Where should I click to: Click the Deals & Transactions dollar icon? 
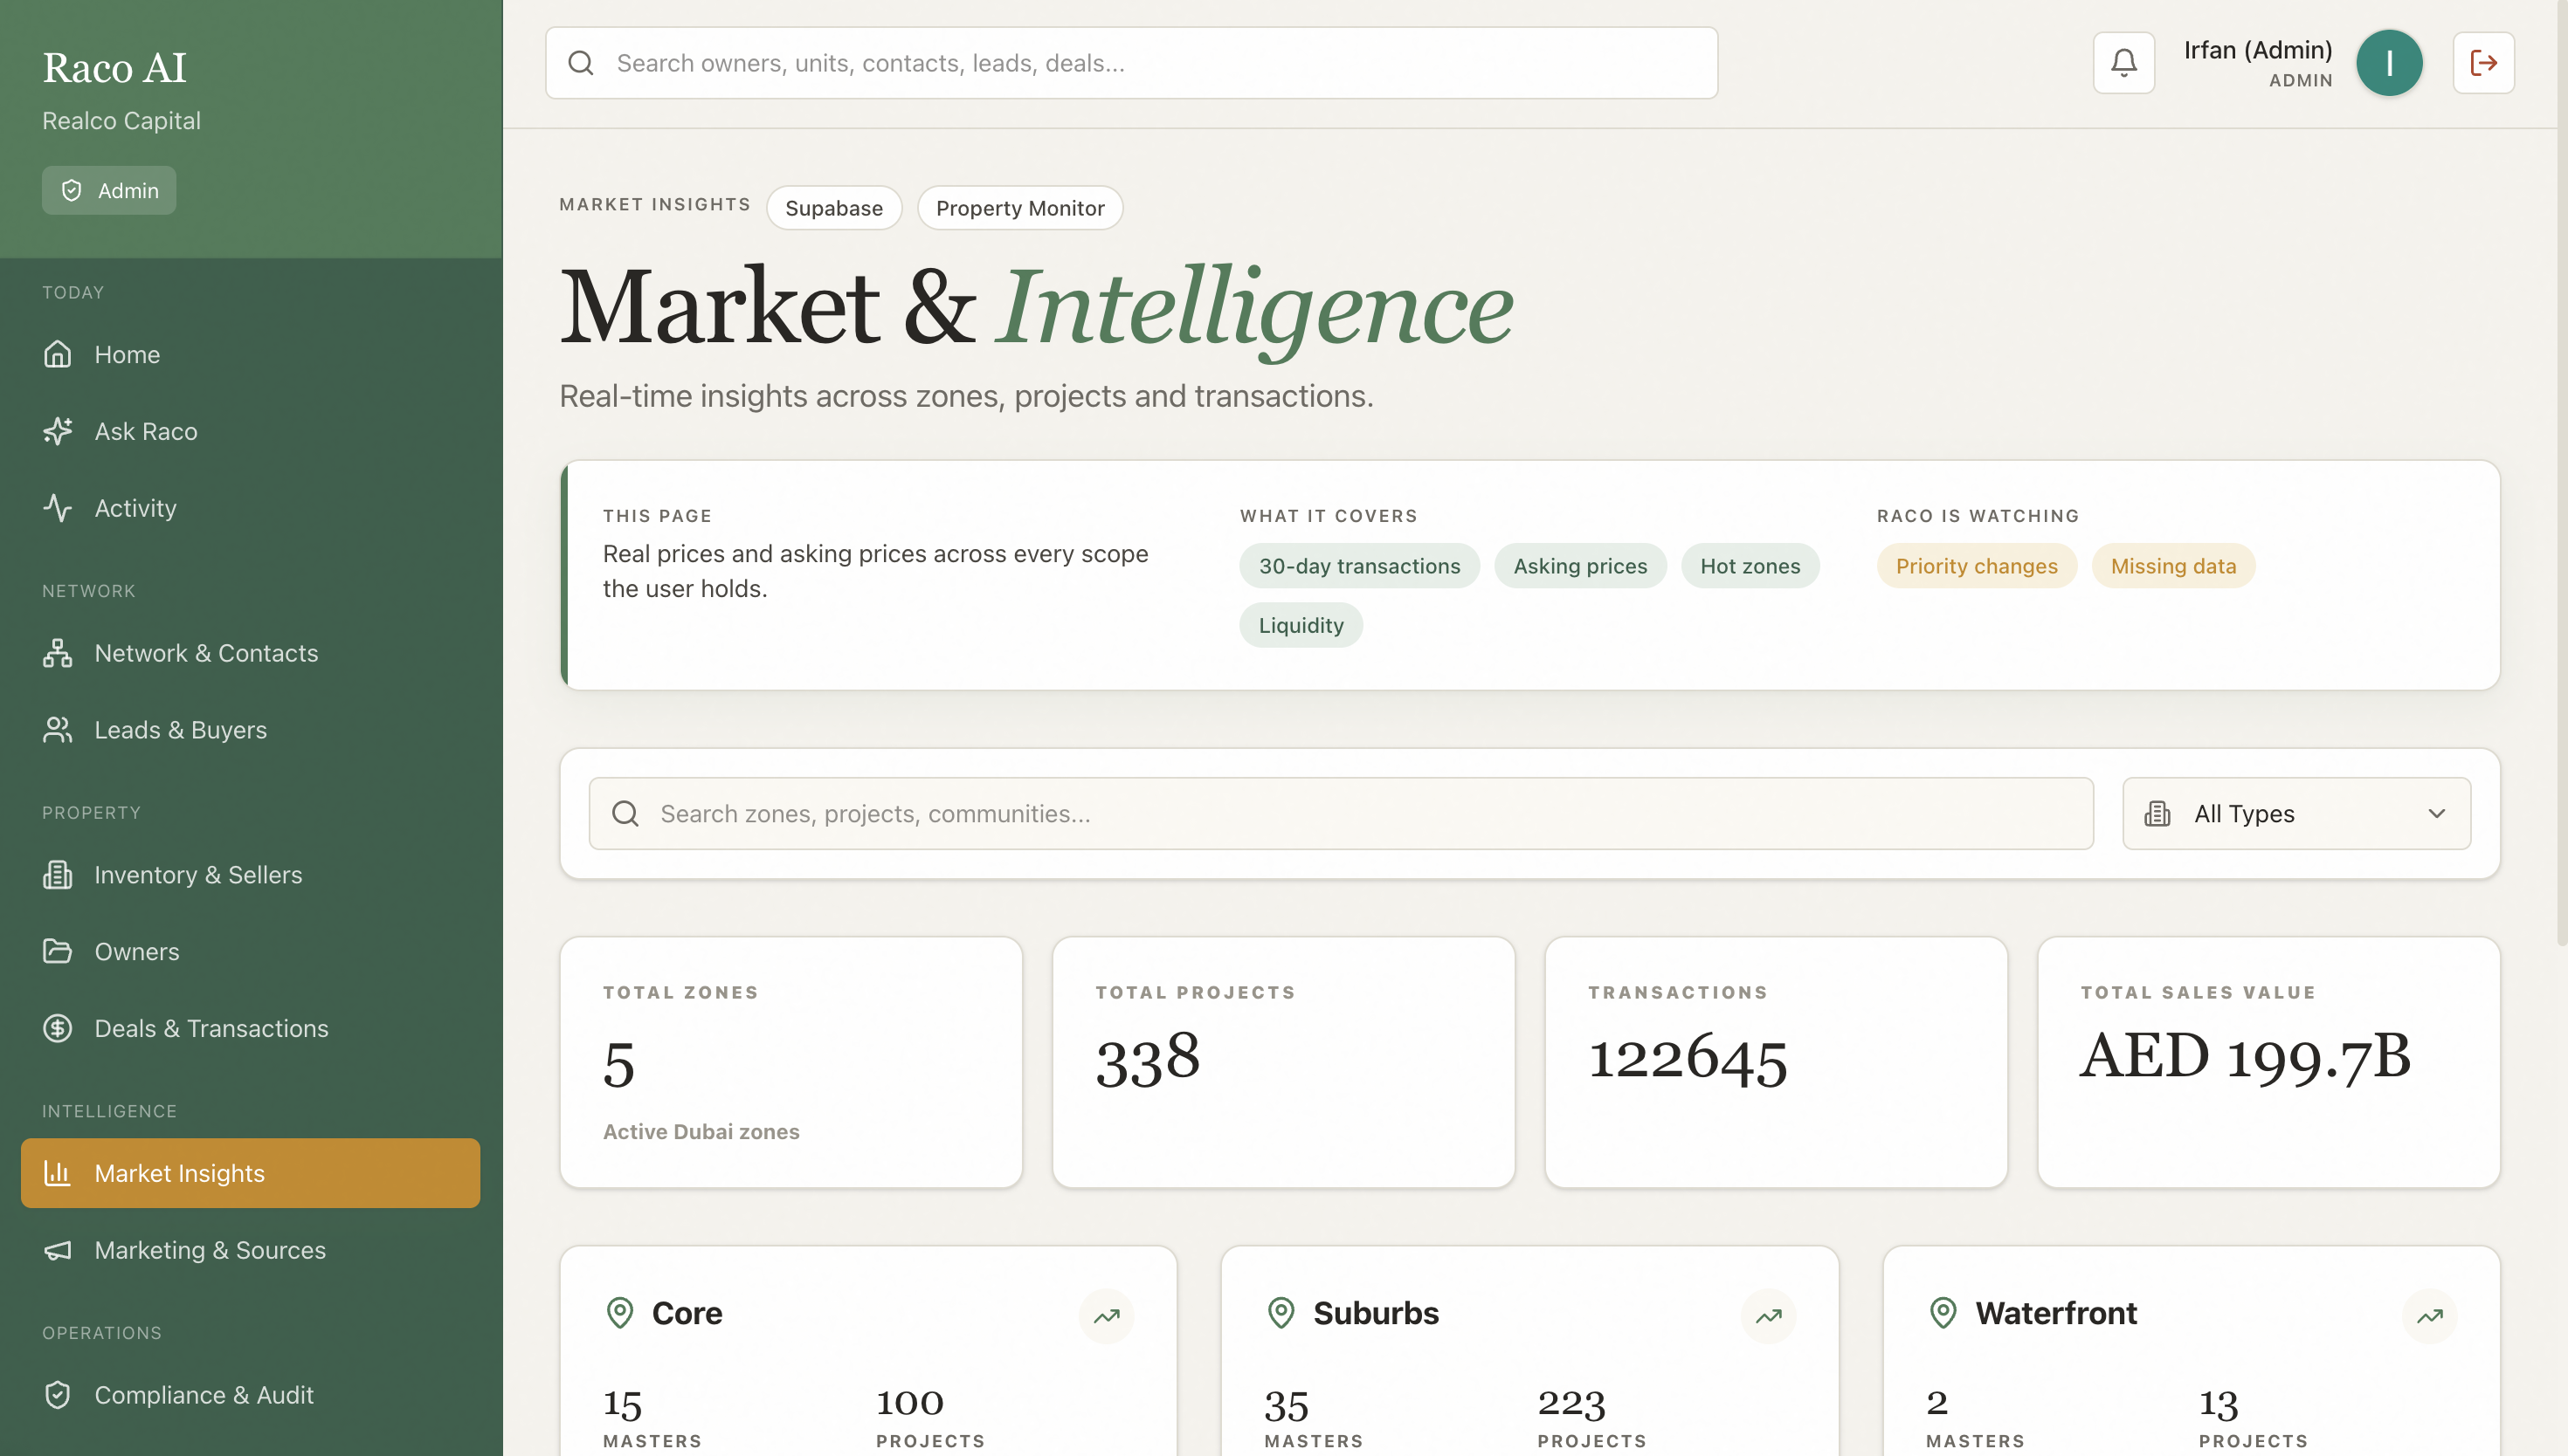pyautogui.click(x=58, y=1028)
